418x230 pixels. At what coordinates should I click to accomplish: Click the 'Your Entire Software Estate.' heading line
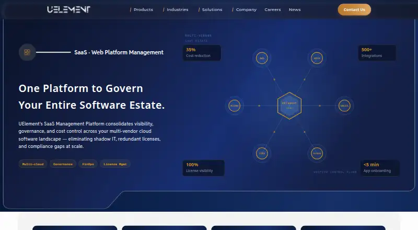pyautogui.click(x=91, y=105)
